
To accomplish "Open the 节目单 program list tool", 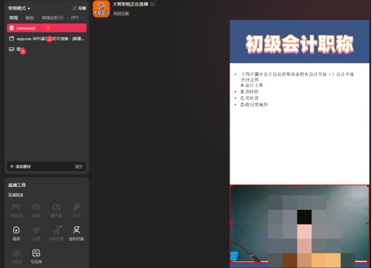I will click(x=36, y=256).
